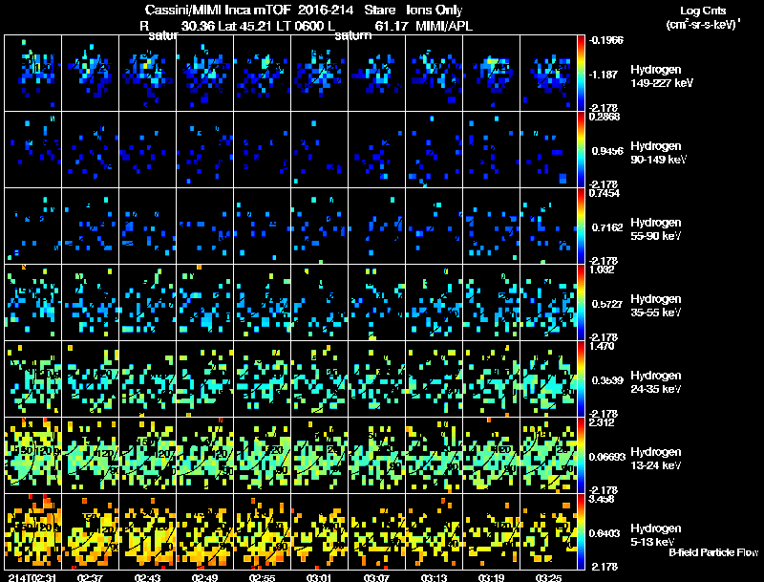
Task: Click the 'Hydrogen 149-227 keV' row label
Action: 662,76
